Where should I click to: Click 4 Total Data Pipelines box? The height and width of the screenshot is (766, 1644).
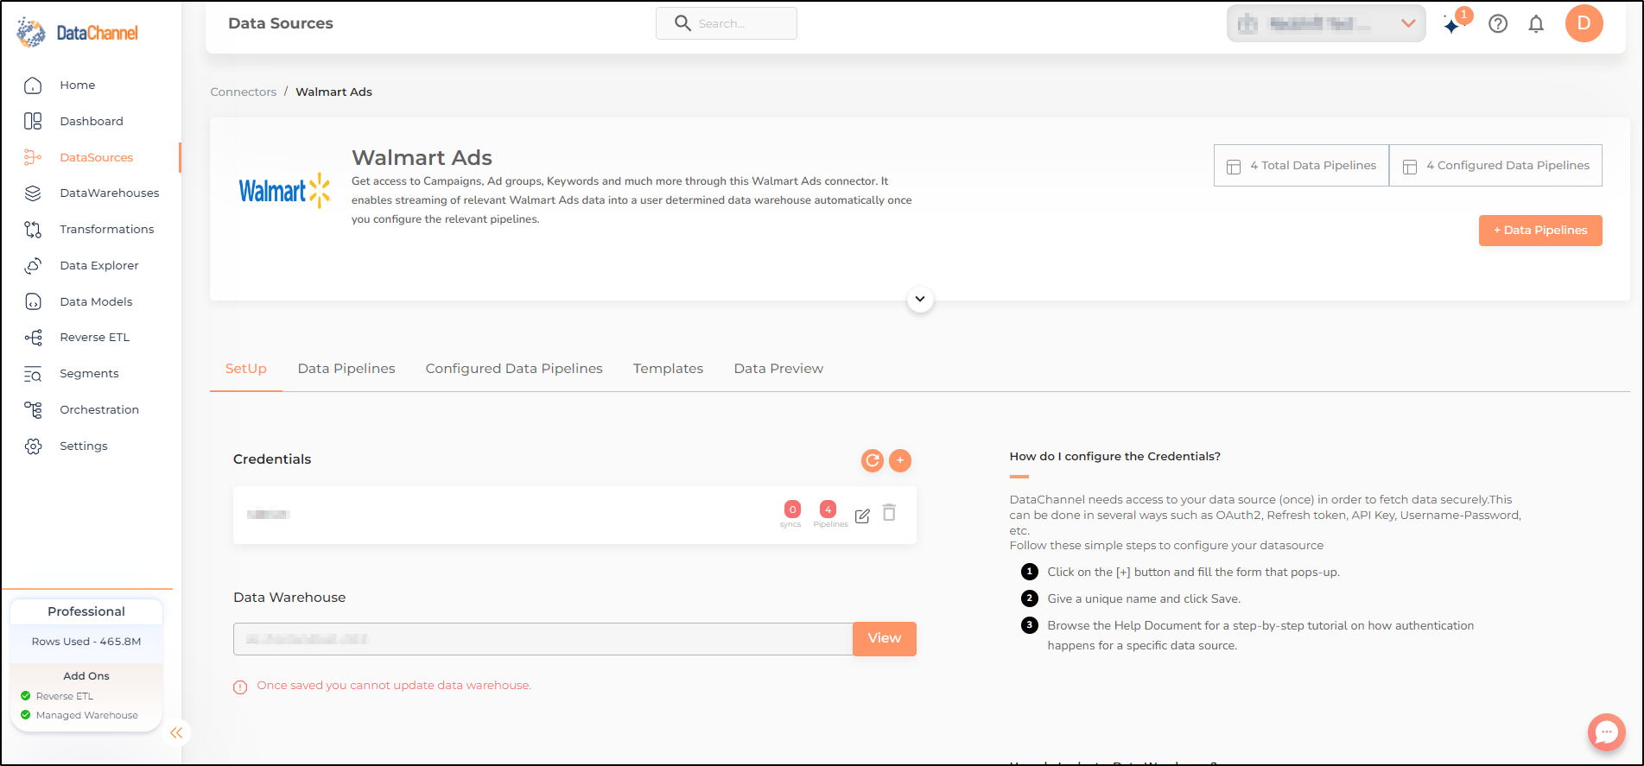pos(1301,165)
